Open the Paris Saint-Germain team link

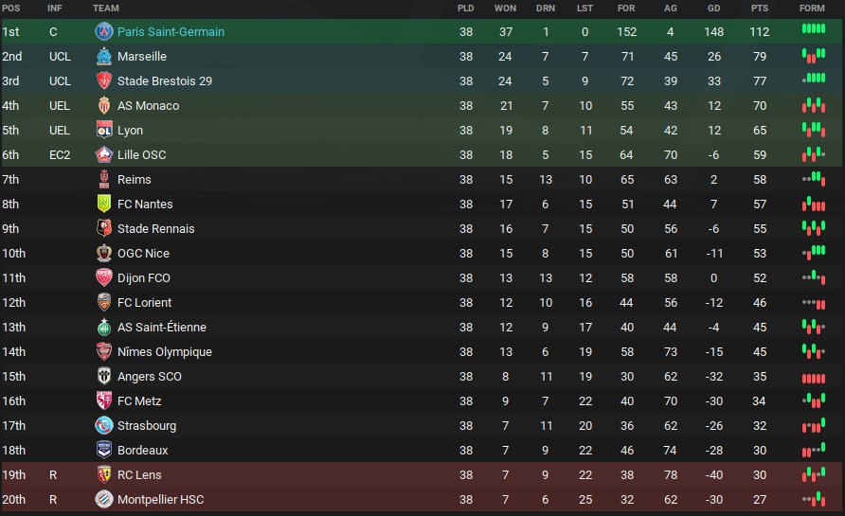pyautogui.click(x=171, y=32)
